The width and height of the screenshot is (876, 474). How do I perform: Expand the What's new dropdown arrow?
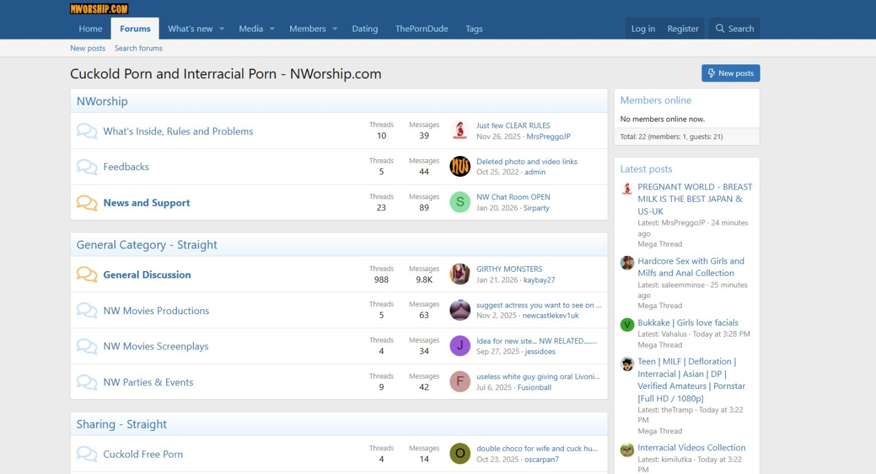[222, 29]
